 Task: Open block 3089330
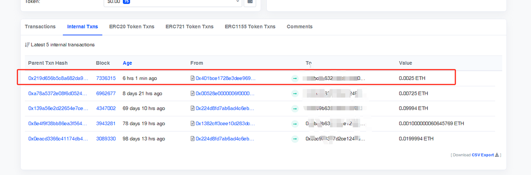(106, 138)
